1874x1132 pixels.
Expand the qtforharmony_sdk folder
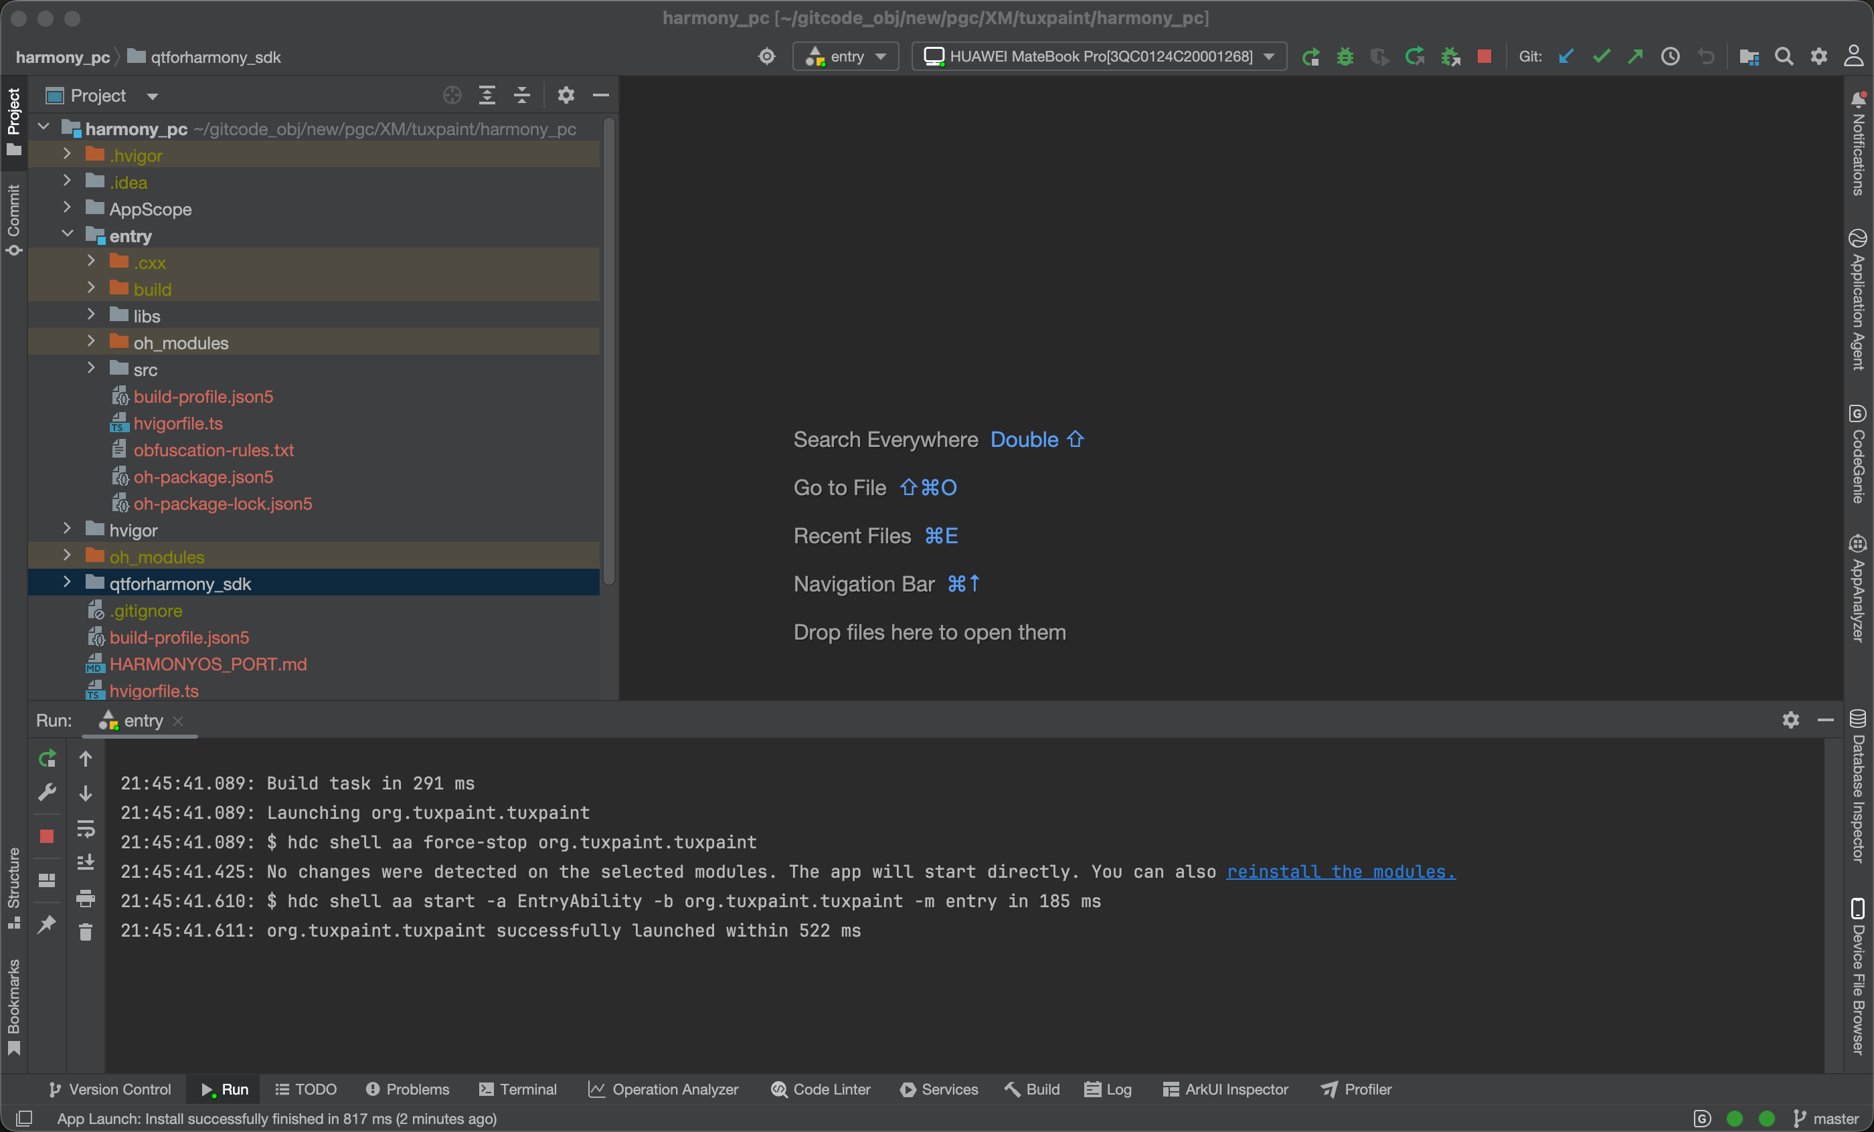pyautogui.click(x=67, y=582)
